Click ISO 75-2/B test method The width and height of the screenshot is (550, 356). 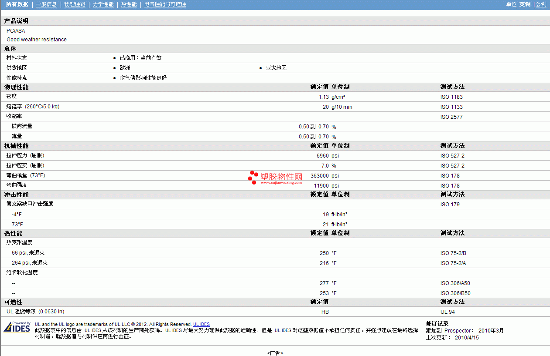pos(453,253)
